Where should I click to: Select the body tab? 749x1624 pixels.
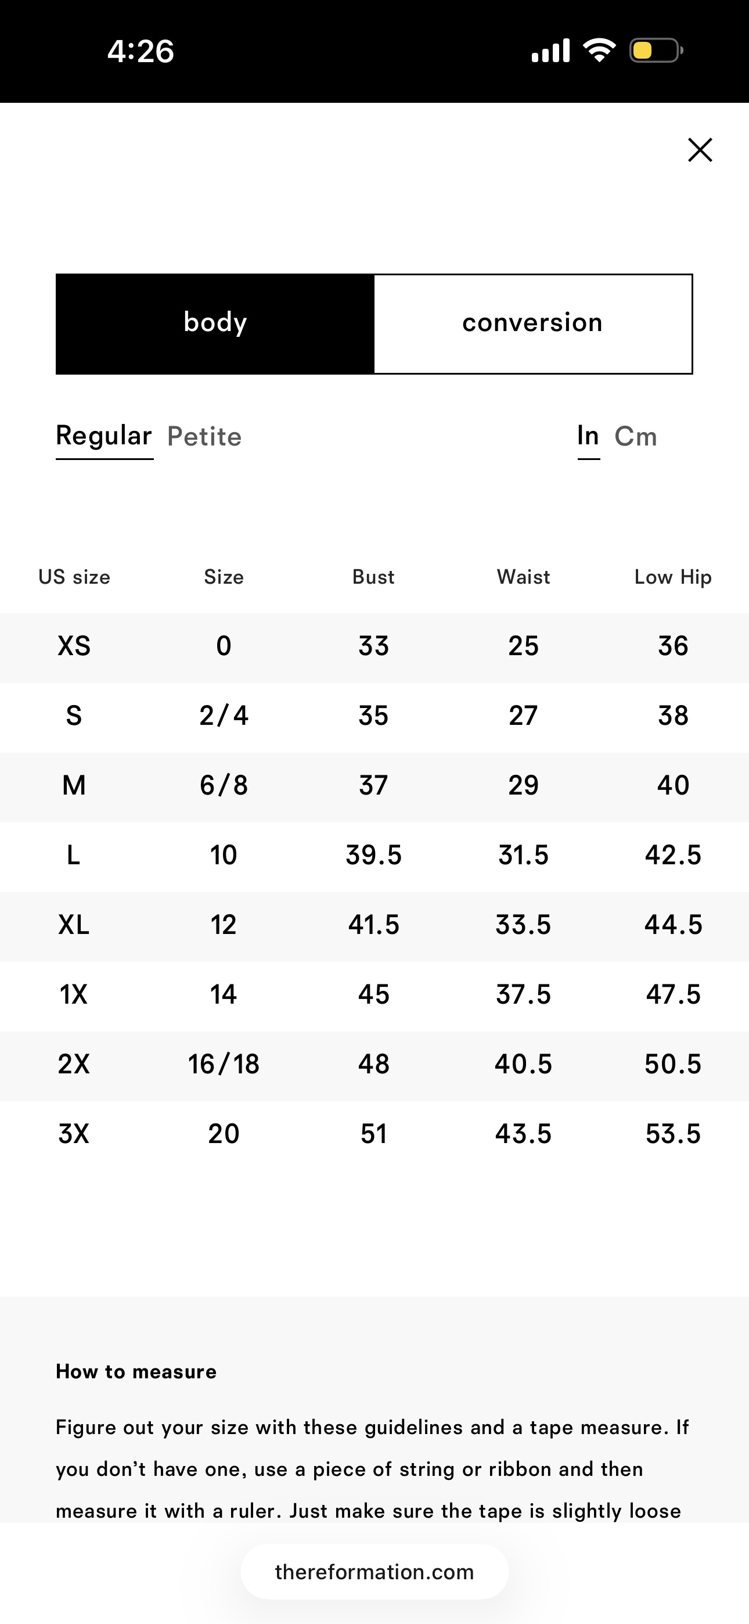[215, 324]
